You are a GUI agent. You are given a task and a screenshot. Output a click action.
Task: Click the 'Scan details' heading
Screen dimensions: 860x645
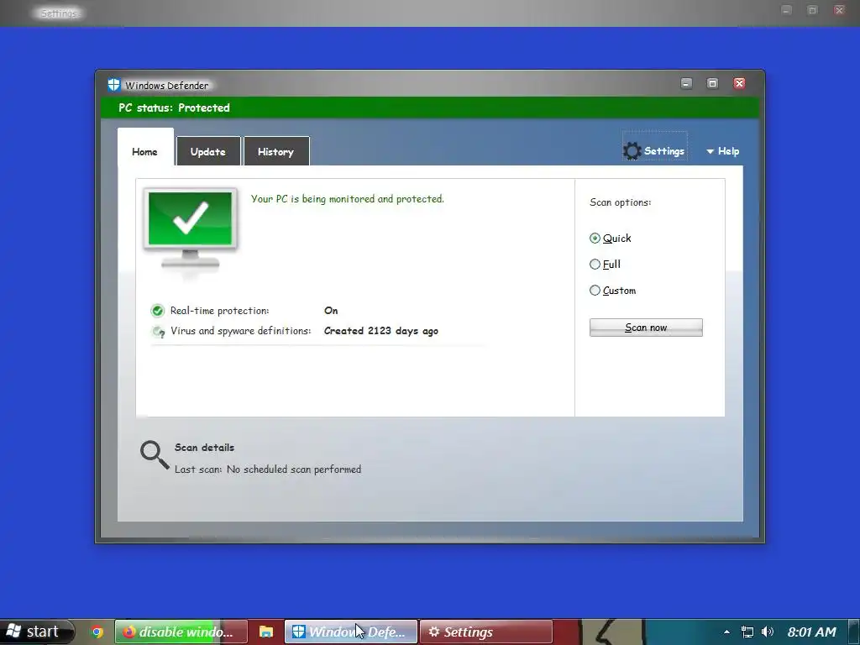pyautogui.click(x=205, y=448)
